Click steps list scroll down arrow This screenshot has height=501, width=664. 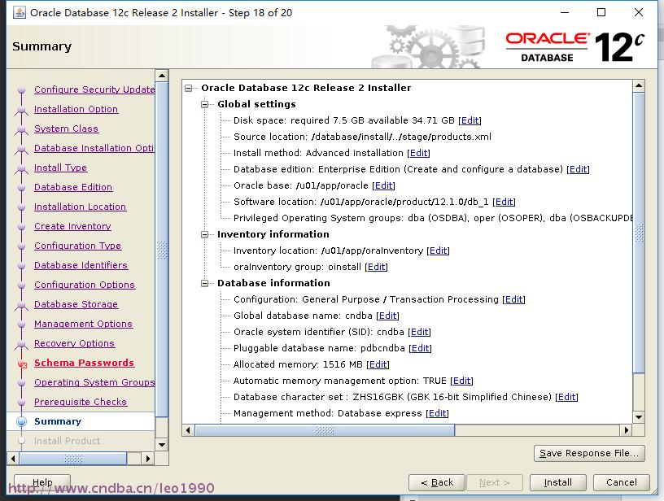(x=162, y=445)
